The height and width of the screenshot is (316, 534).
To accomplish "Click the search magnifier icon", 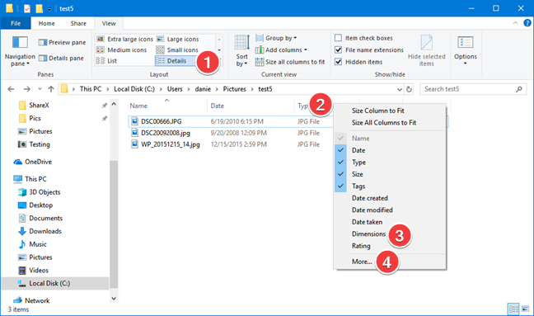I will coord(518,89).
